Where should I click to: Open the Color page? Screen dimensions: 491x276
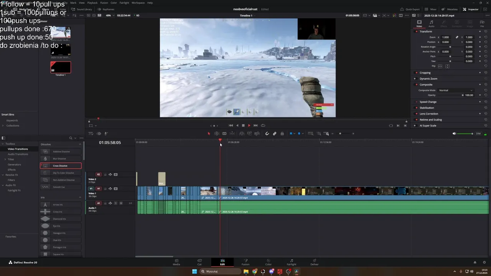coord(269,262)
